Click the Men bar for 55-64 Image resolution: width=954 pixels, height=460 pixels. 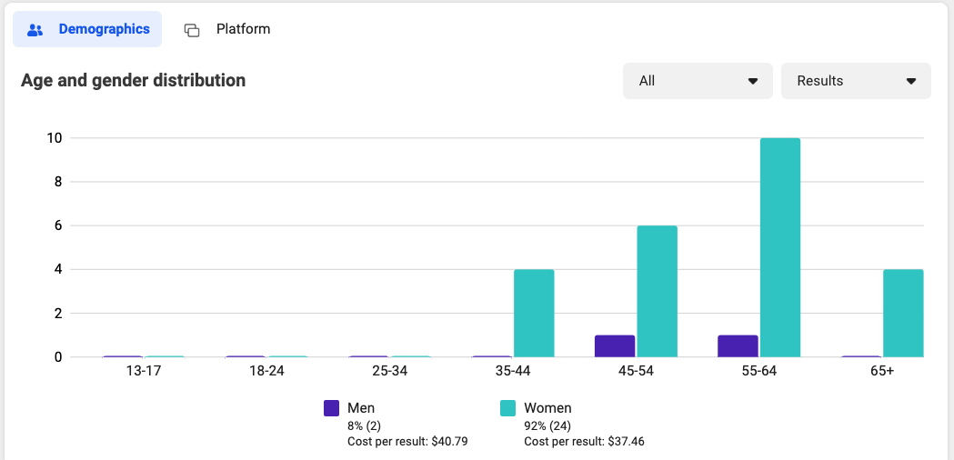(738, 346)
